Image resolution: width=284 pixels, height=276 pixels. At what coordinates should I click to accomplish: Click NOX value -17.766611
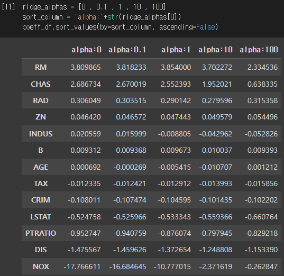pos(82,266)
